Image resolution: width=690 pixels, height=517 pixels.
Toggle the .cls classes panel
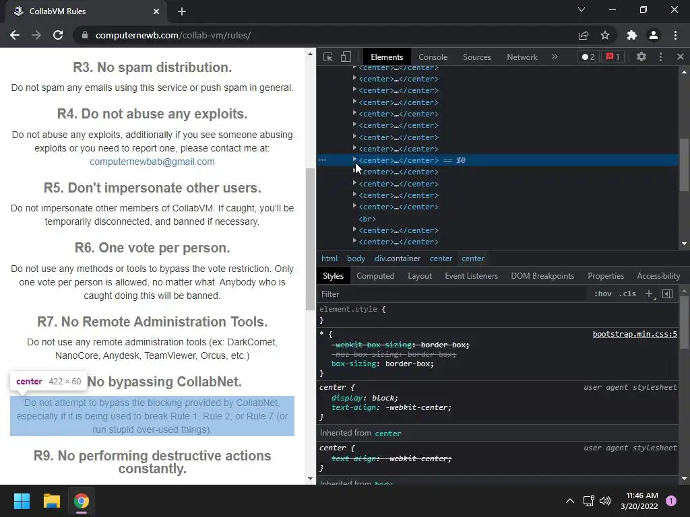click(x=627, y=294)
